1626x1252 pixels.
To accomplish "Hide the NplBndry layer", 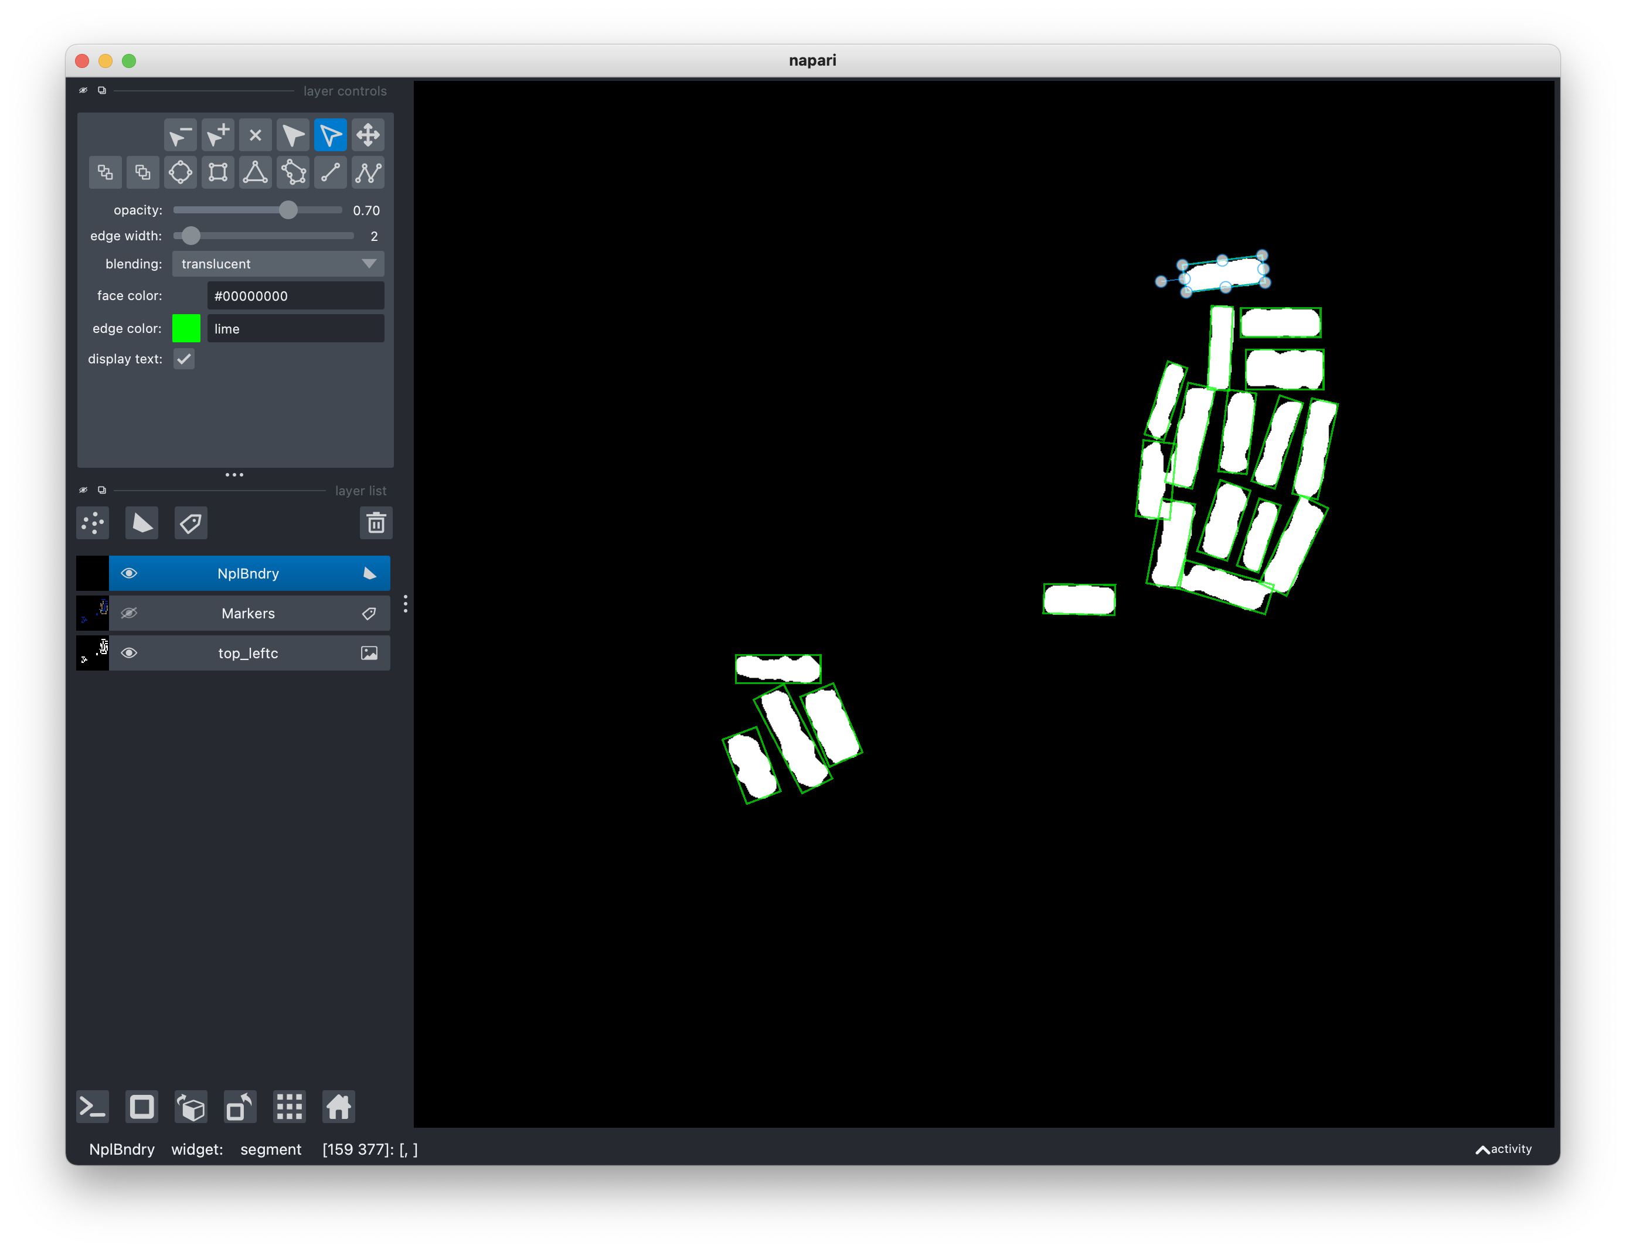I will click(129, 573).
